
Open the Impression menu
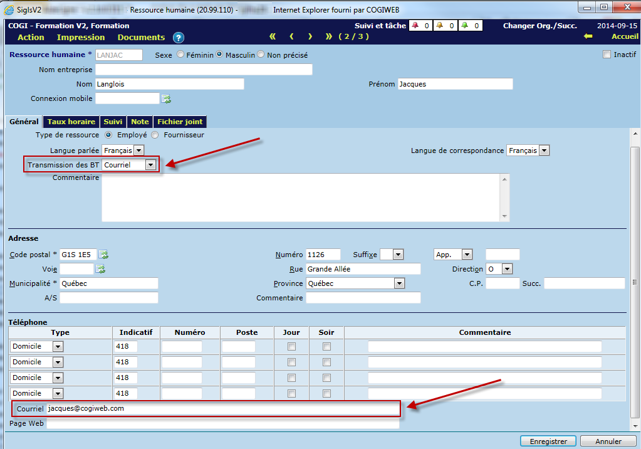click(x=81, y=38)
